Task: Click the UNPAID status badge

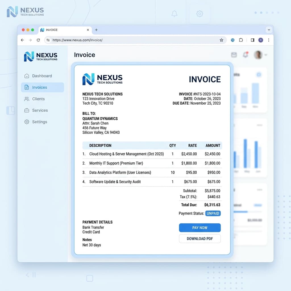Action: 213,213
